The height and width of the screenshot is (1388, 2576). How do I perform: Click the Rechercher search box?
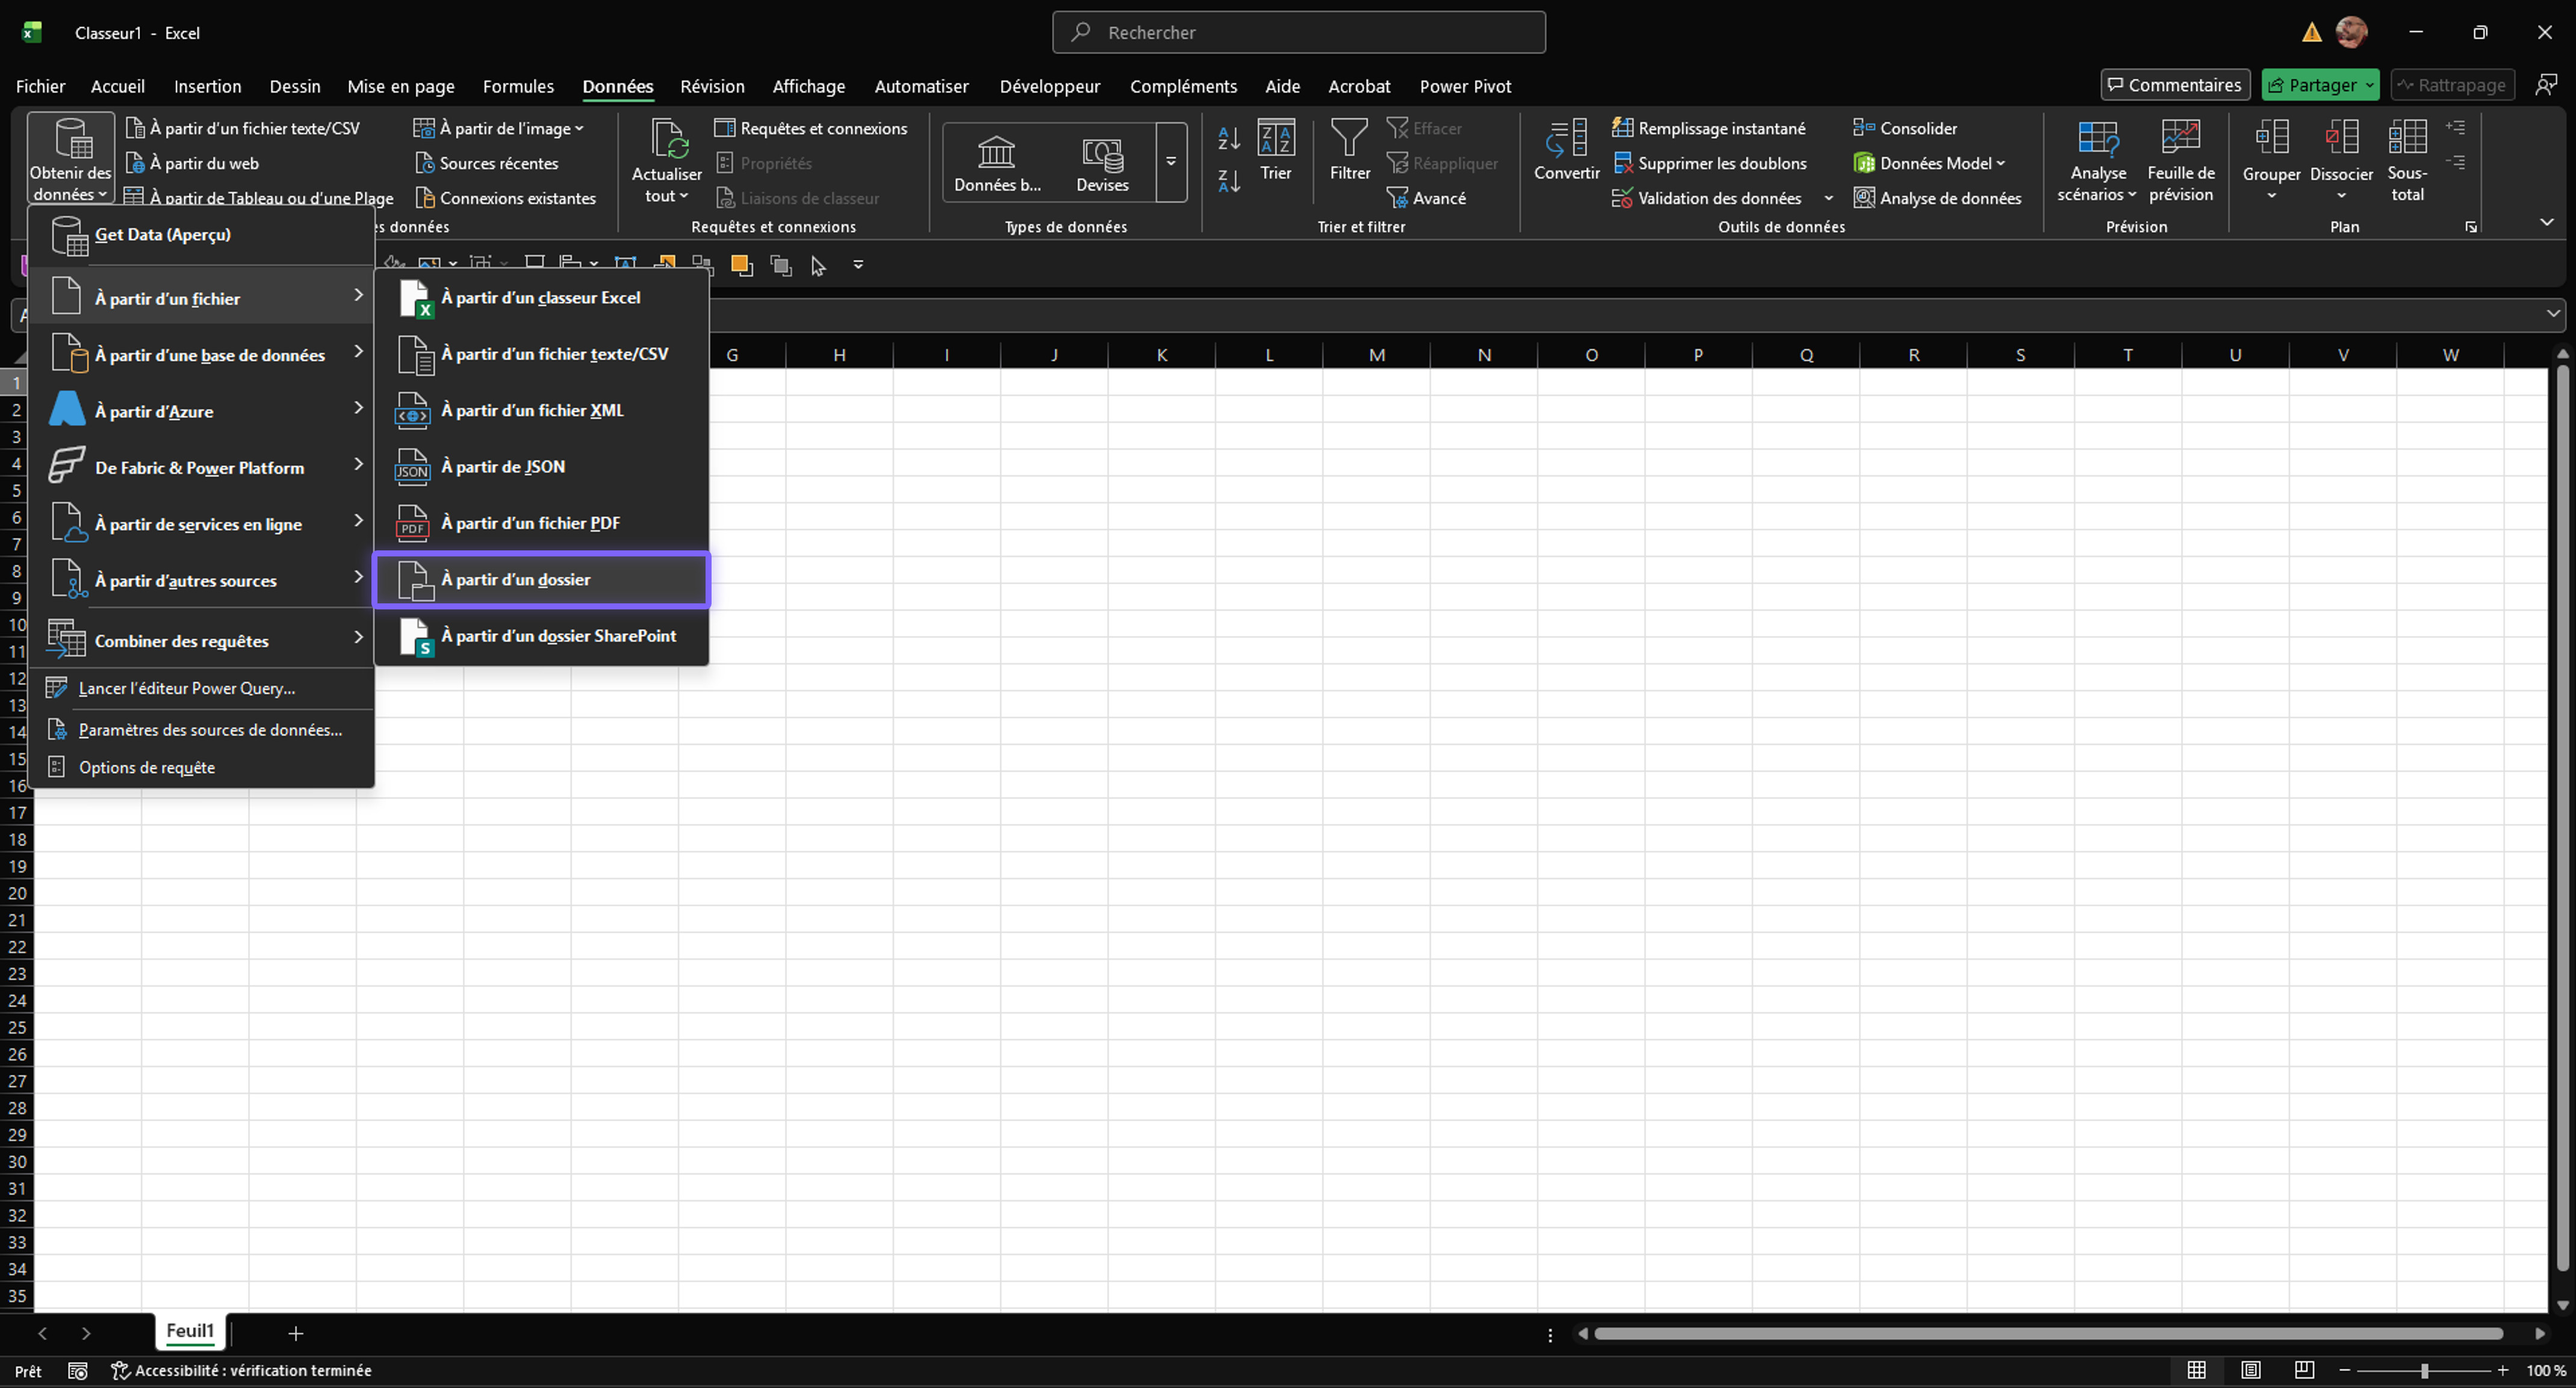coord(1298,32)
